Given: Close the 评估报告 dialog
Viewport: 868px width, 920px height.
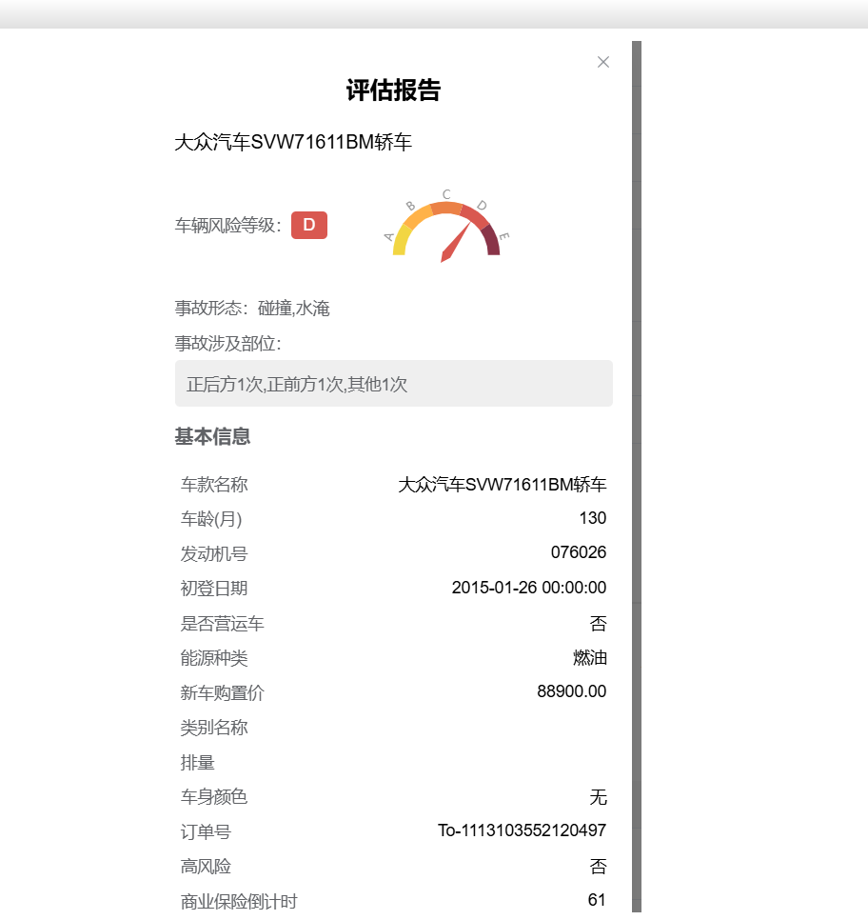Looking at the screenshot, I should click(x=602, y=62).
